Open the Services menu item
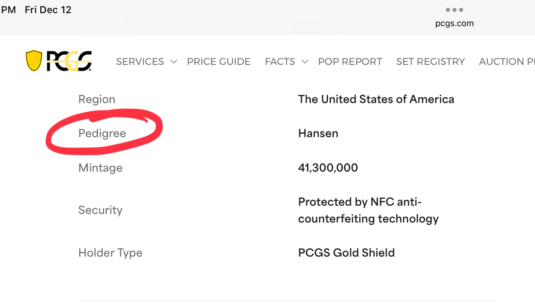 click(140, 62)
